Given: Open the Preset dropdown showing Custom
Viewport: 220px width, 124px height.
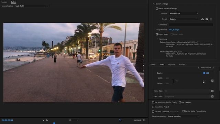Looking at the screenshot, I should point(184,19).
